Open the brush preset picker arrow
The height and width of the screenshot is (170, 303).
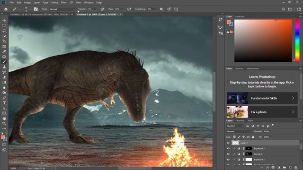30,9
